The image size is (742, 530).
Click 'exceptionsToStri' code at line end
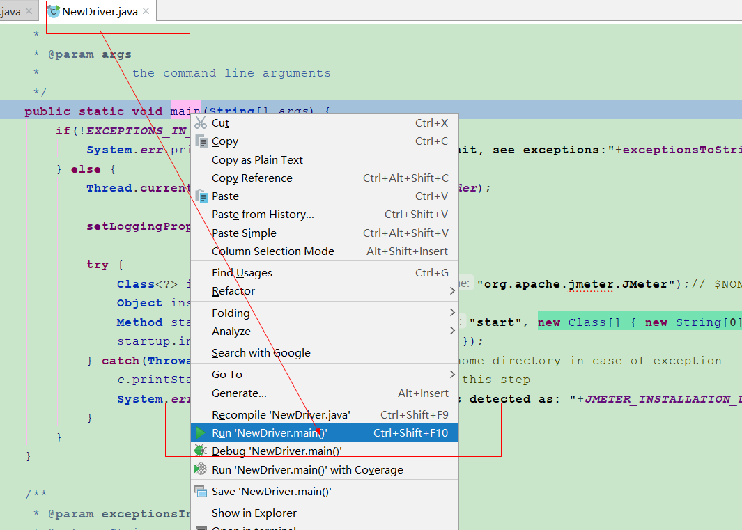pos(682,150)
